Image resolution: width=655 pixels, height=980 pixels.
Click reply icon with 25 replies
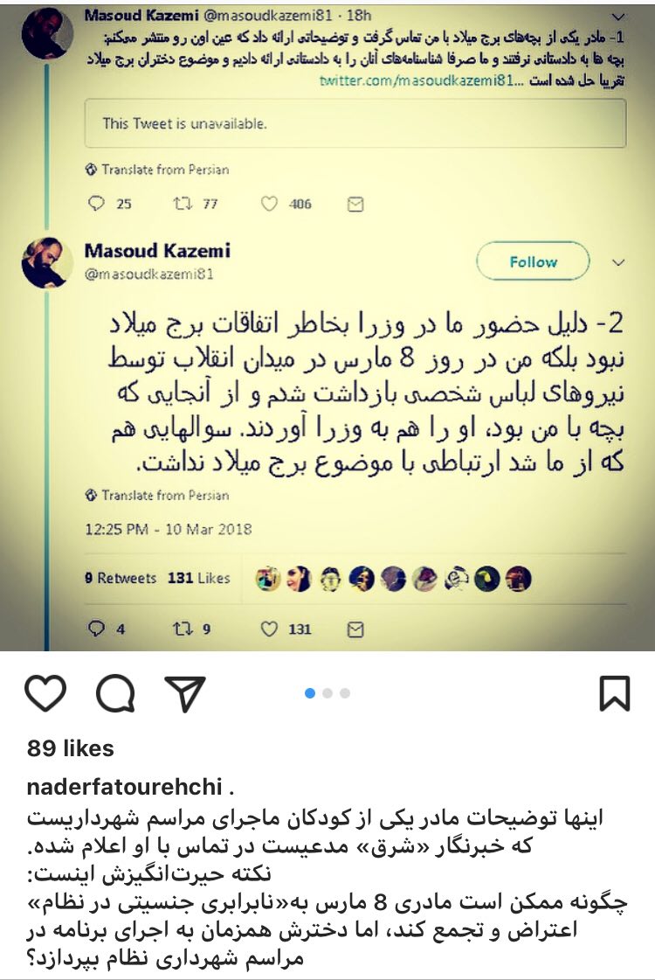tap(96, 203)
